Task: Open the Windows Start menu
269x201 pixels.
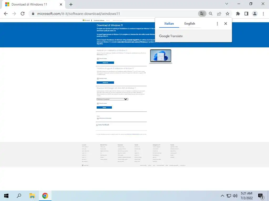Action: (6, 196)
